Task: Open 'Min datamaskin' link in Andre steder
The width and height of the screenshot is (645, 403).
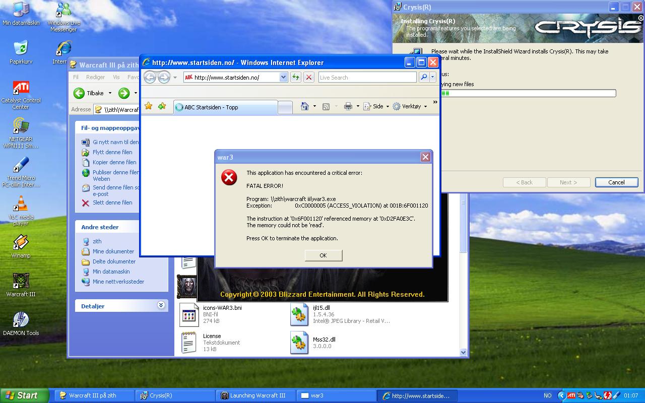Action: [x=111, y=272]
